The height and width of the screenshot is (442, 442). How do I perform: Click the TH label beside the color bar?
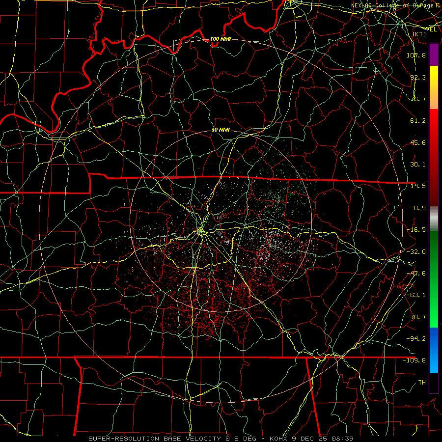422,383
